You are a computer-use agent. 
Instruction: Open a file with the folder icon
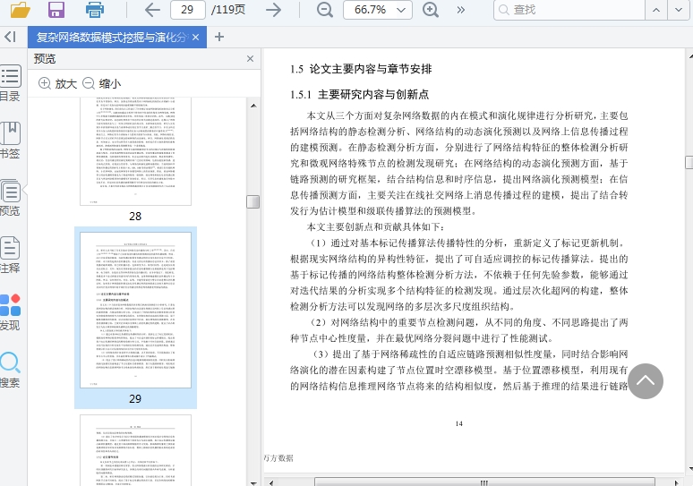coord(21,9)
